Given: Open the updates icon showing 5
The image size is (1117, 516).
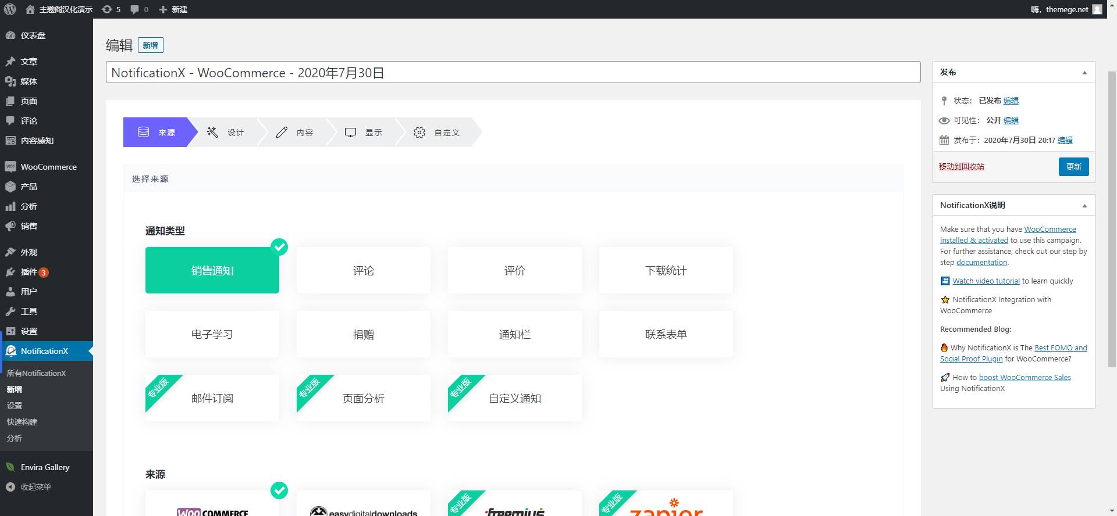Looking at the screenshot, I should 111,9.
